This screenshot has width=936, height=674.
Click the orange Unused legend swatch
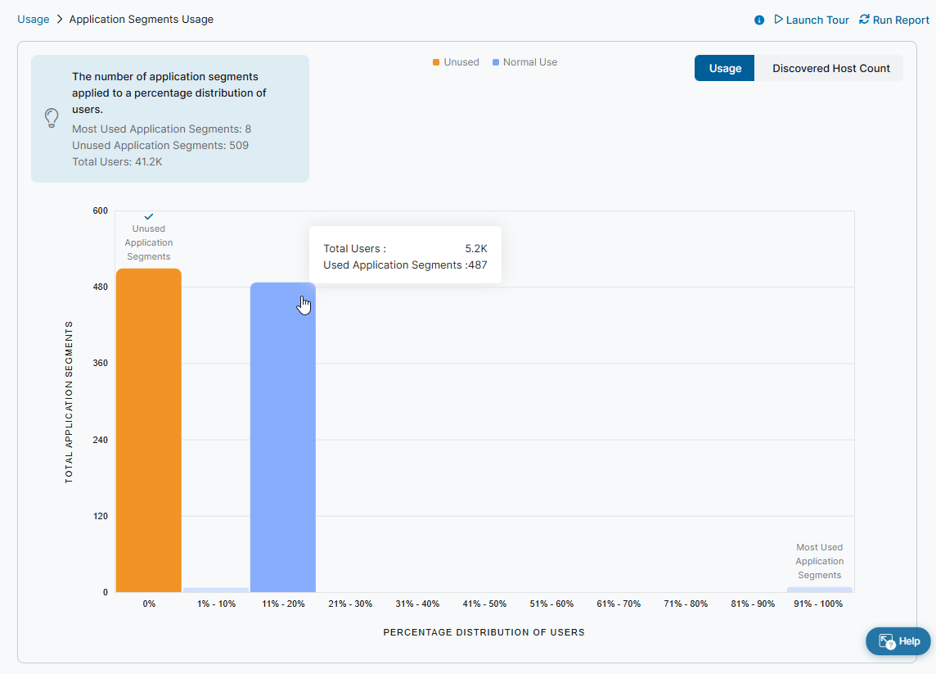(437, 62)
